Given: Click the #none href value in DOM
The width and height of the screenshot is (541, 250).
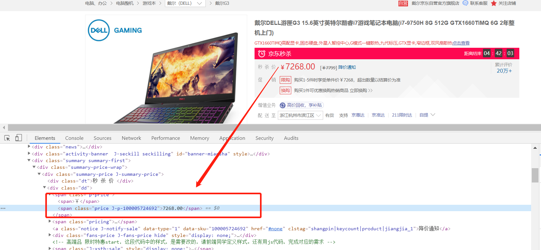Looking at the screenshot, I should point(275,229).
